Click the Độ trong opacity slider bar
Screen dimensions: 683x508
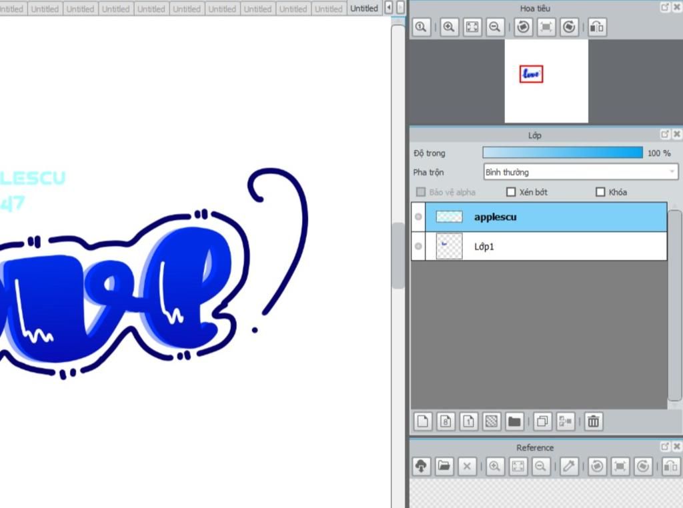click(563, 153)
